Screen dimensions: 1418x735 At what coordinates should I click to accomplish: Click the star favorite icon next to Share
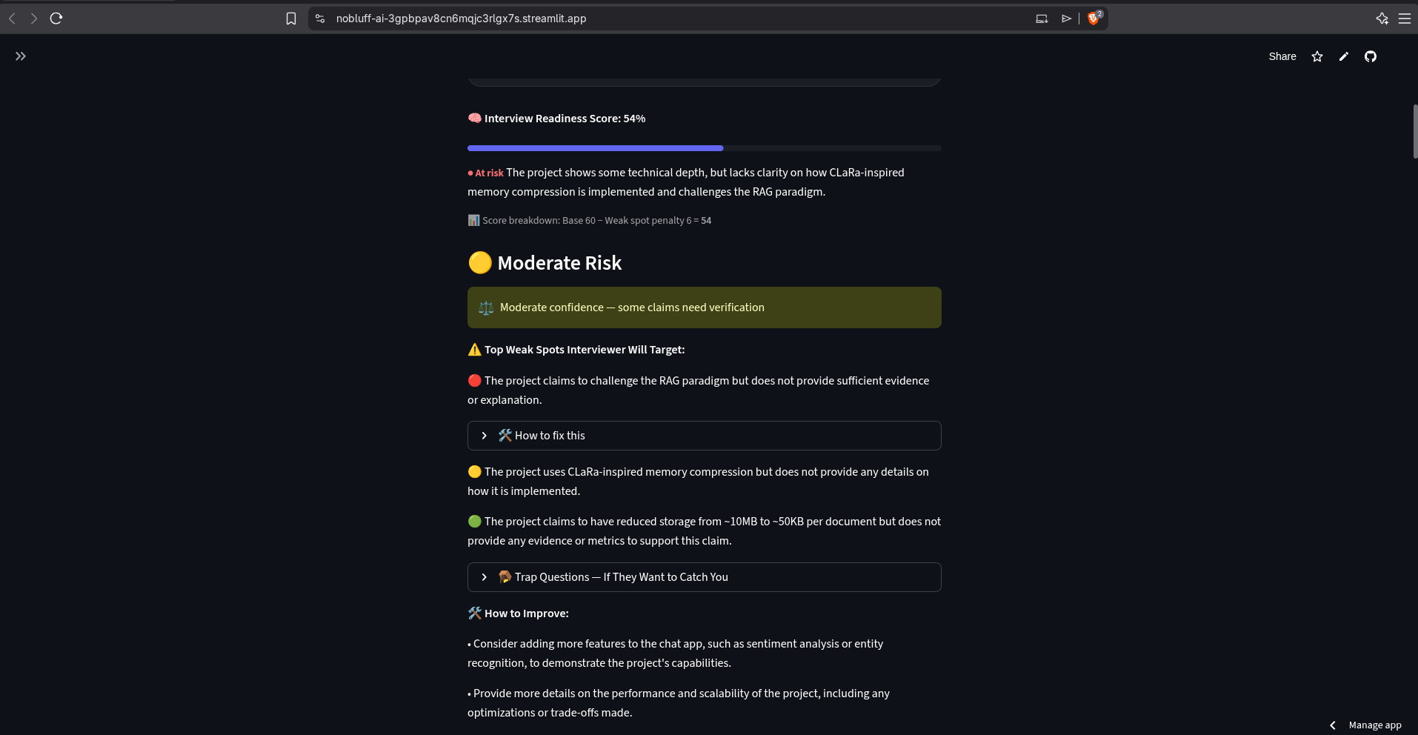pos(1317,56)
